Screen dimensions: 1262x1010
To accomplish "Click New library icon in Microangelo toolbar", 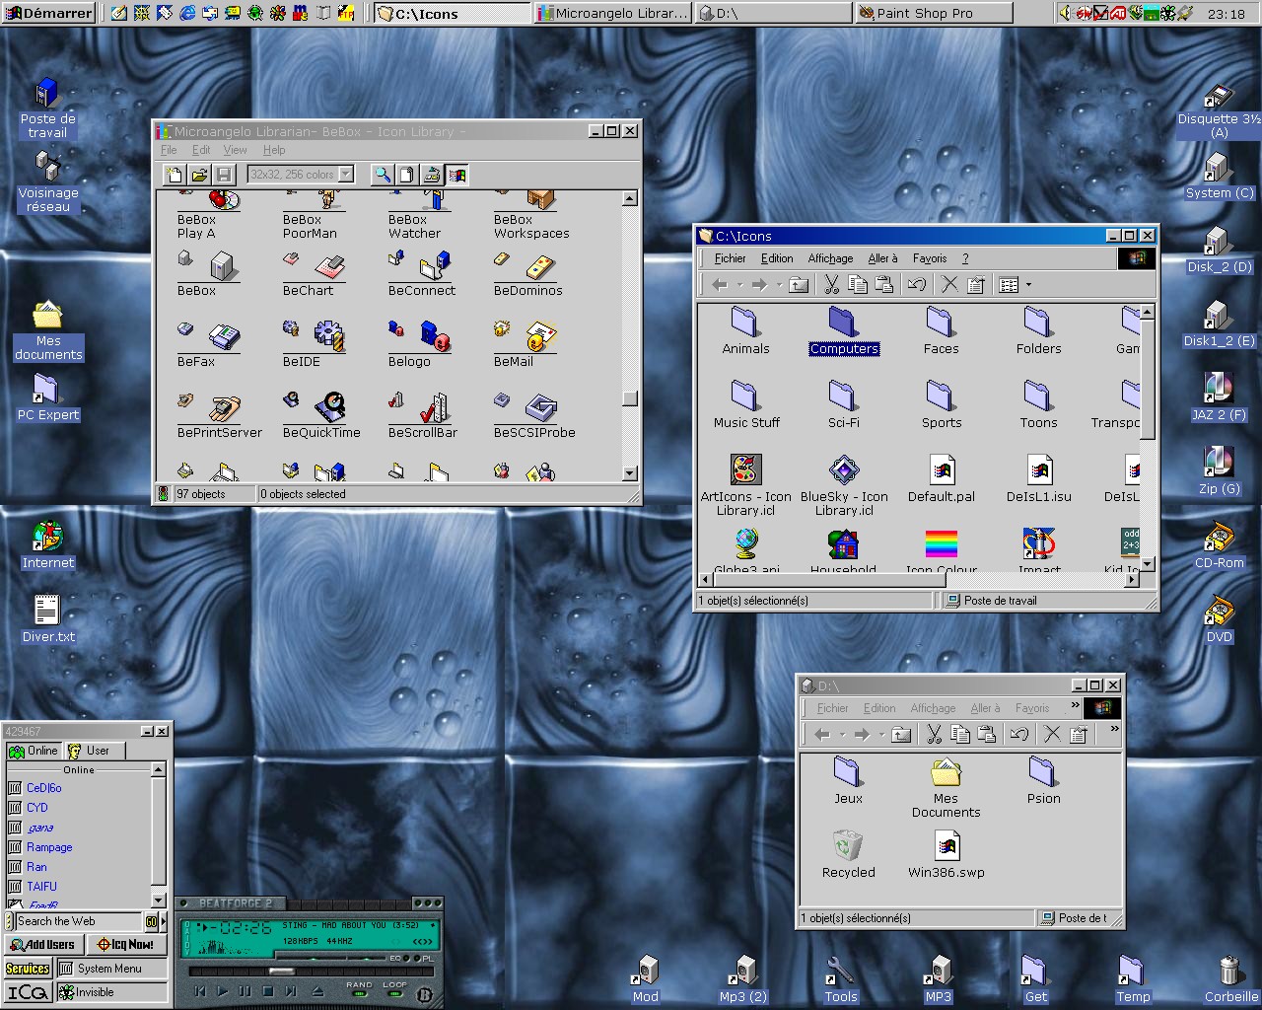I will tap(175, 175).
